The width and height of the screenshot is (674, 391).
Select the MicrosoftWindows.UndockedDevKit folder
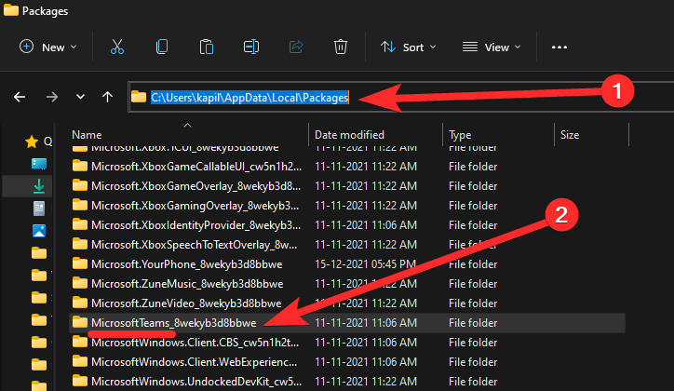[x=196, y=382]
